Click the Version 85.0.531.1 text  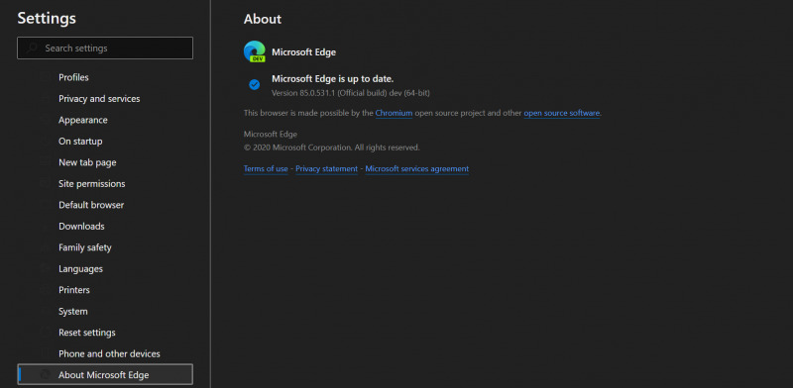(x=351, y=93)
